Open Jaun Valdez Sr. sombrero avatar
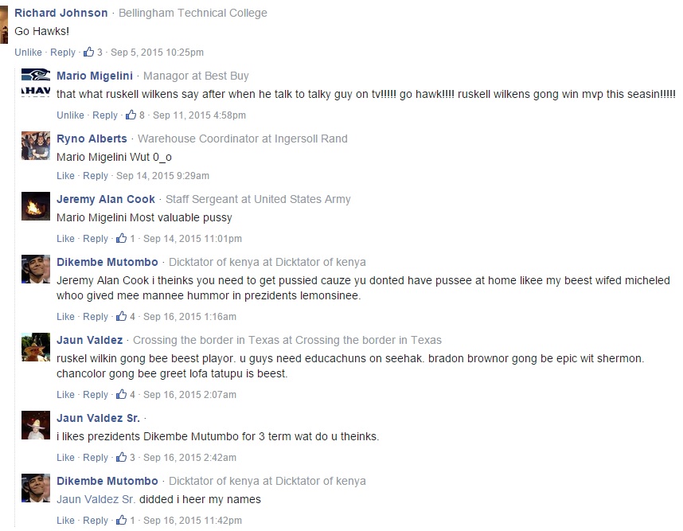683x531 pixels. (36, 425)
